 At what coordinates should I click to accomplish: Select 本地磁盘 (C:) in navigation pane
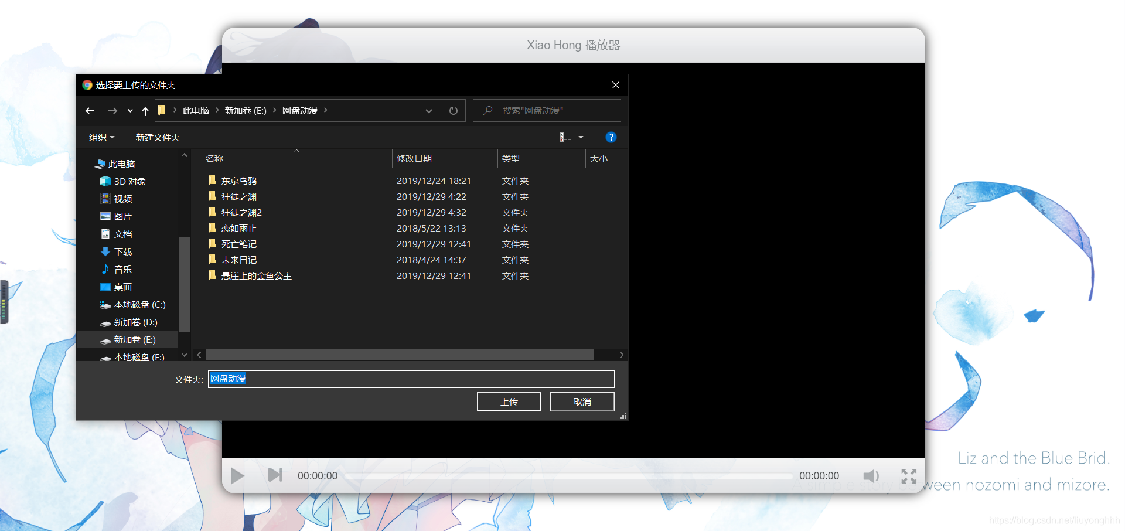pyautogui.click(x=139, y=305)
